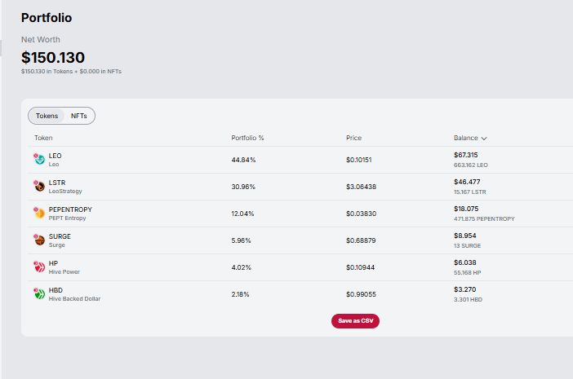The height and width of the screenshot is (379, 573).
Task: Click the SURGE token icon
Action: coord(38,240)
